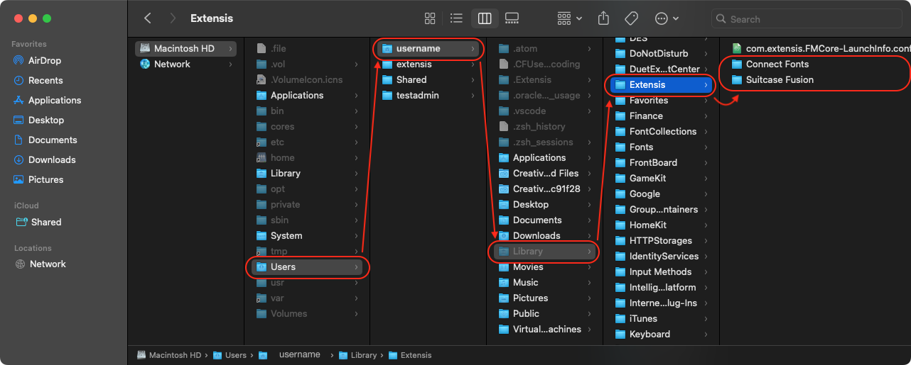The width and height of the screenshot is (911, 365).
Task: Select the Google folder
Action: click(x=661, y=193)
